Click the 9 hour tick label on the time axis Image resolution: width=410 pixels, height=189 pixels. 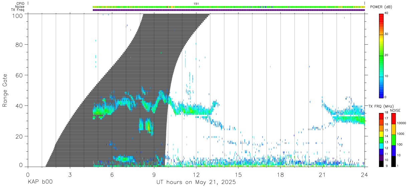[154, 175]
